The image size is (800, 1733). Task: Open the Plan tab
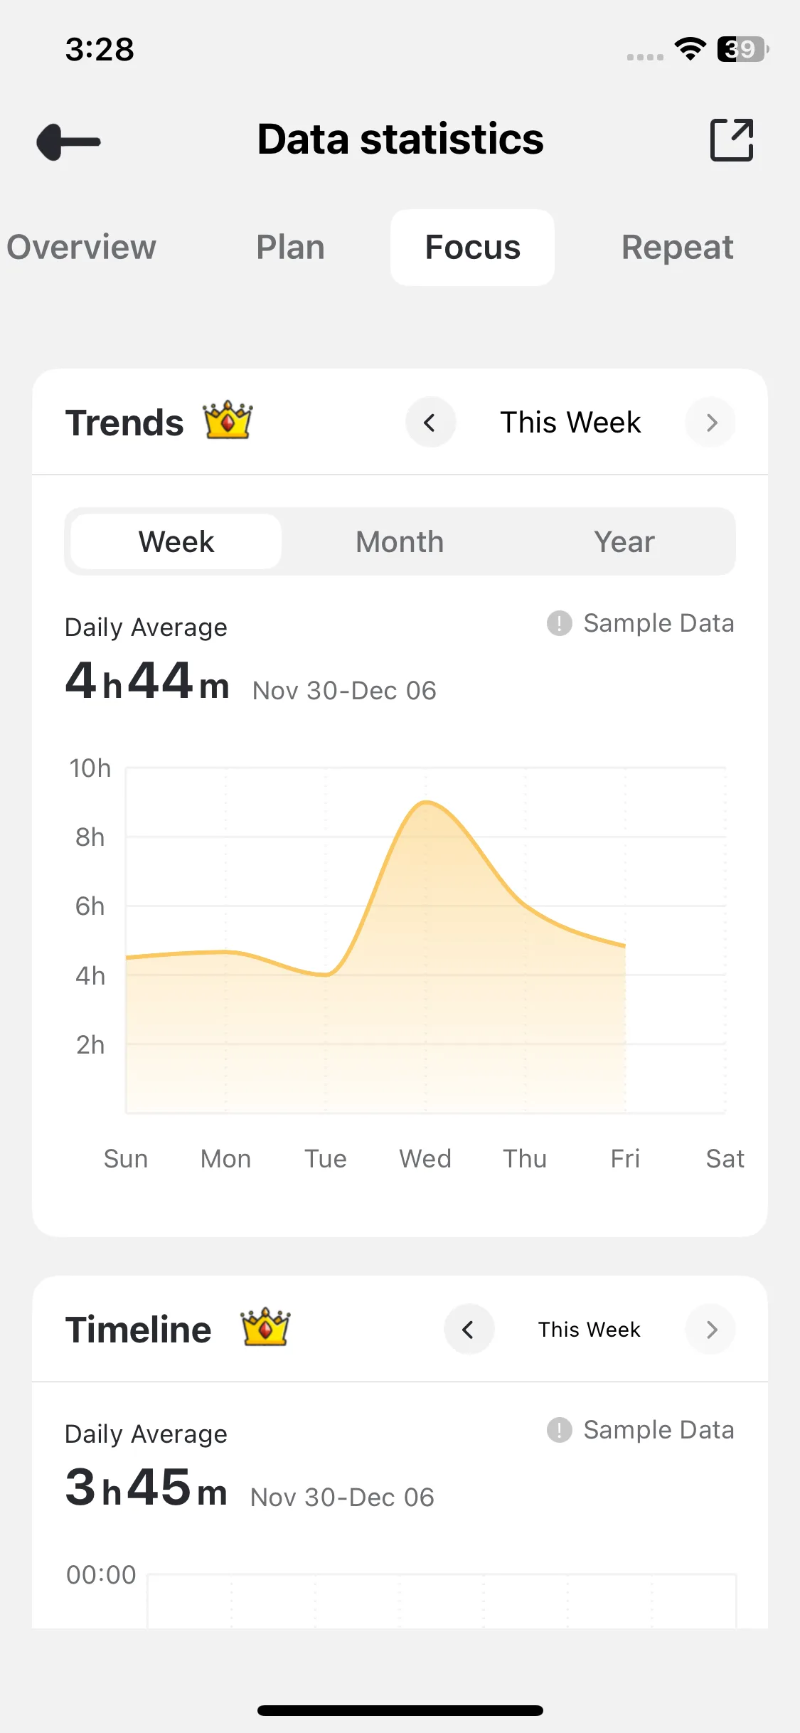pyautogui.click(x=290, y=248)
